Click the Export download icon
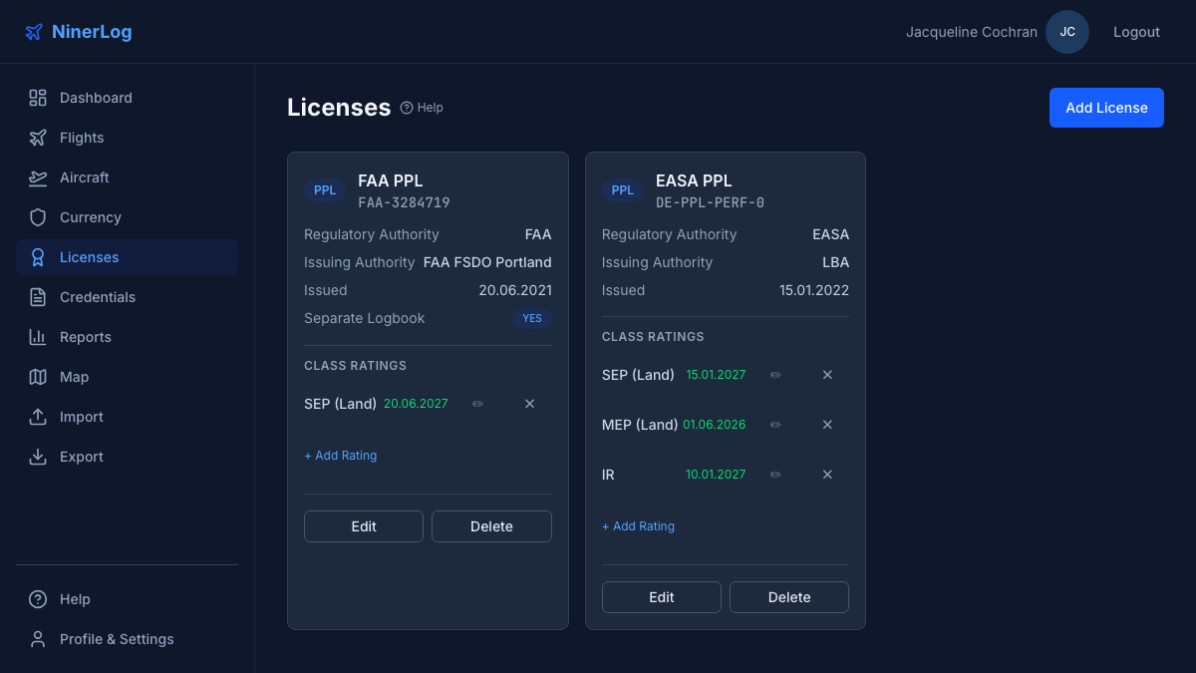1196x673 pixels. (x=38, y=457)
